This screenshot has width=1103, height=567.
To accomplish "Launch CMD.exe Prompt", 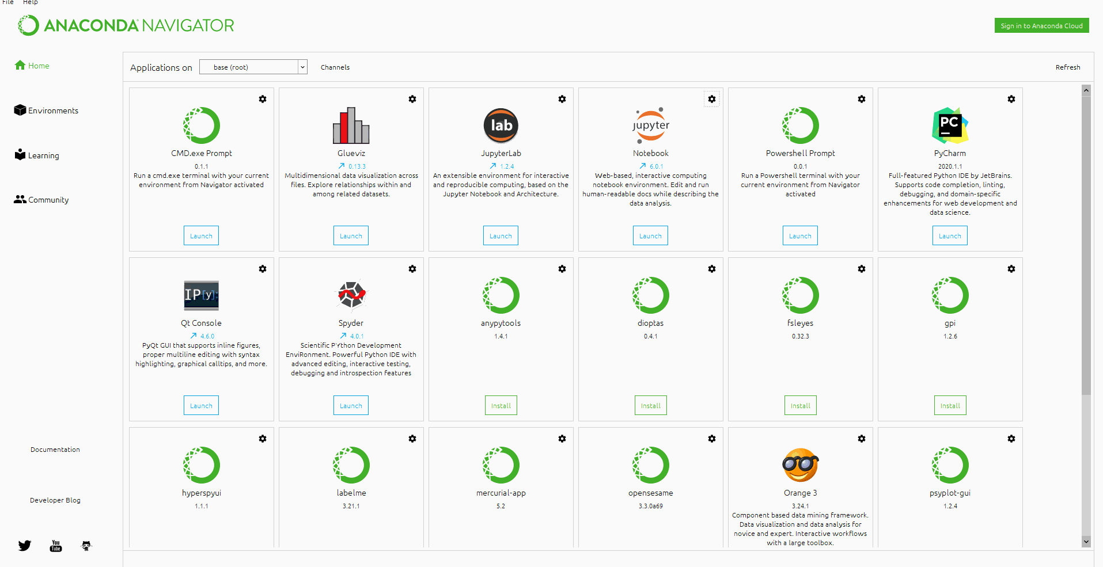I will point(202,235).
